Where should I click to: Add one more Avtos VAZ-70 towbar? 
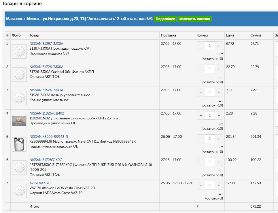pyautogui.click(x=219, y=185)
